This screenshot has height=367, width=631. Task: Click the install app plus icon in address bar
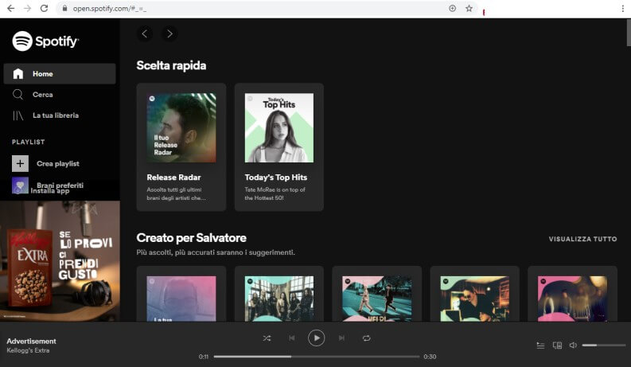click(x=452, y=9)
